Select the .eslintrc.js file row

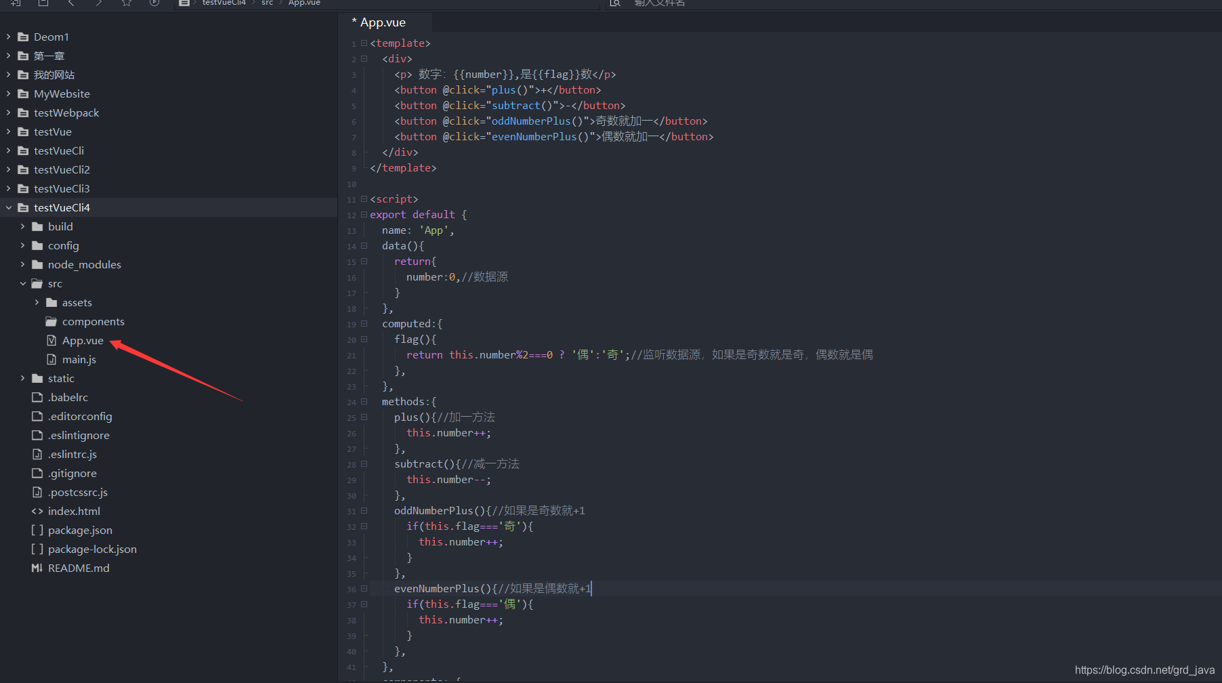(x=169, y=454)
